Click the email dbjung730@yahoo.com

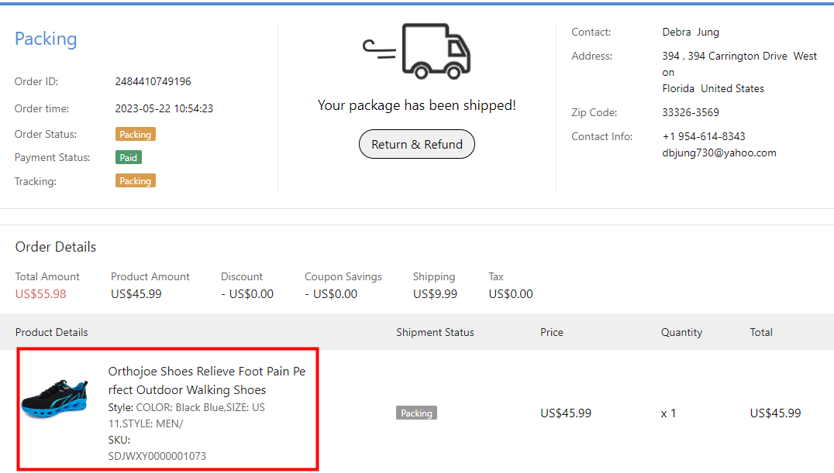[x=719, y=153]
